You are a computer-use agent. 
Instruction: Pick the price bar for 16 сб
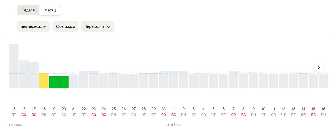coord(24,74)
